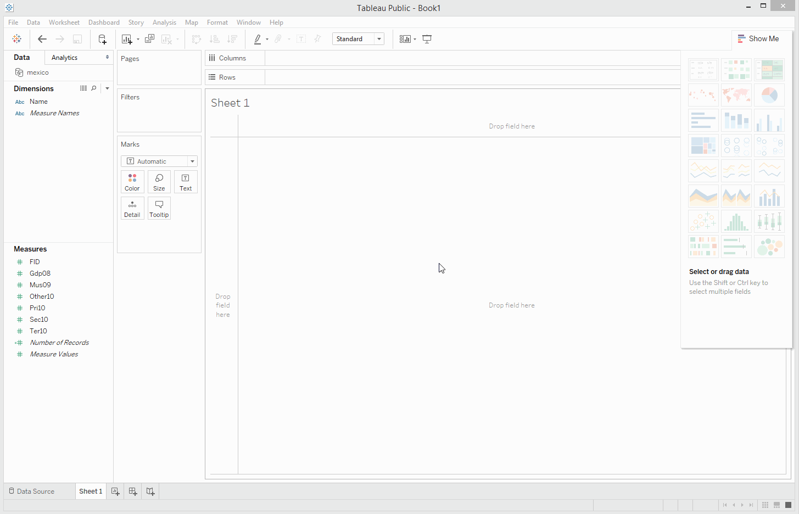Open the Dimensions pane dropdown menu arrow

(107, 88)
